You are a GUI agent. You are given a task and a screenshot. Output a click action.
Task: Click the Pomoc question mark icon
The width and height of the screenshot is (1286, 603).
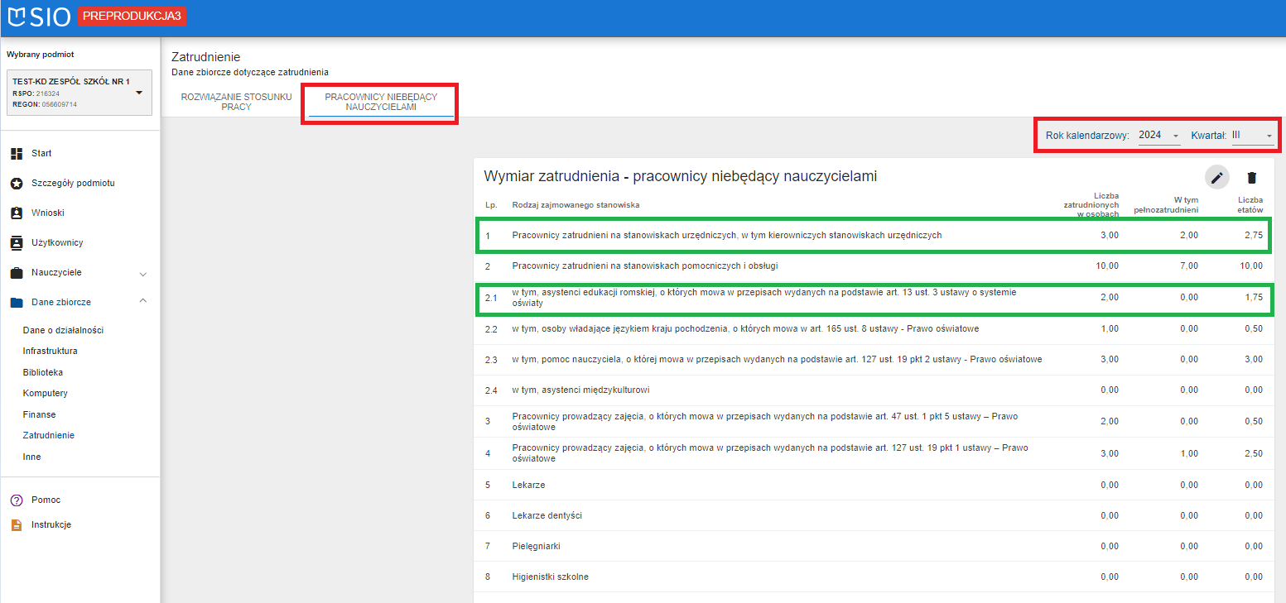point(16,500)
